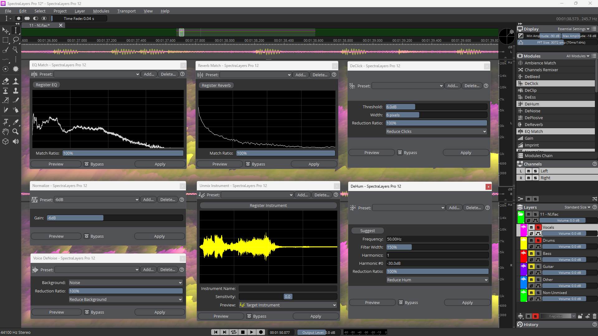Select the Rectangular selection tool
The width and height of the screenshot is (598, 336).
[6, 40]
